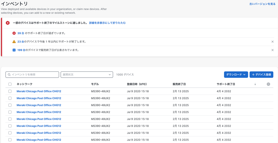Toggle the select-all checkbox in table header
This screenshot has height=143, width=278.
tap(10, 84)
